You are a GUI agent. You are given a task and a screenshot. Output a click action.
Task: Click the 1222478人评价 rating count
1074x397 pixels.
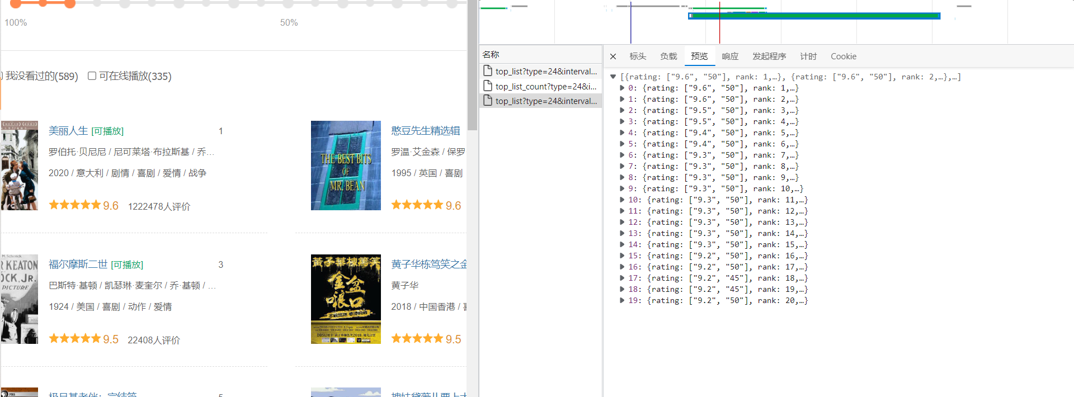tap(159, 206)
